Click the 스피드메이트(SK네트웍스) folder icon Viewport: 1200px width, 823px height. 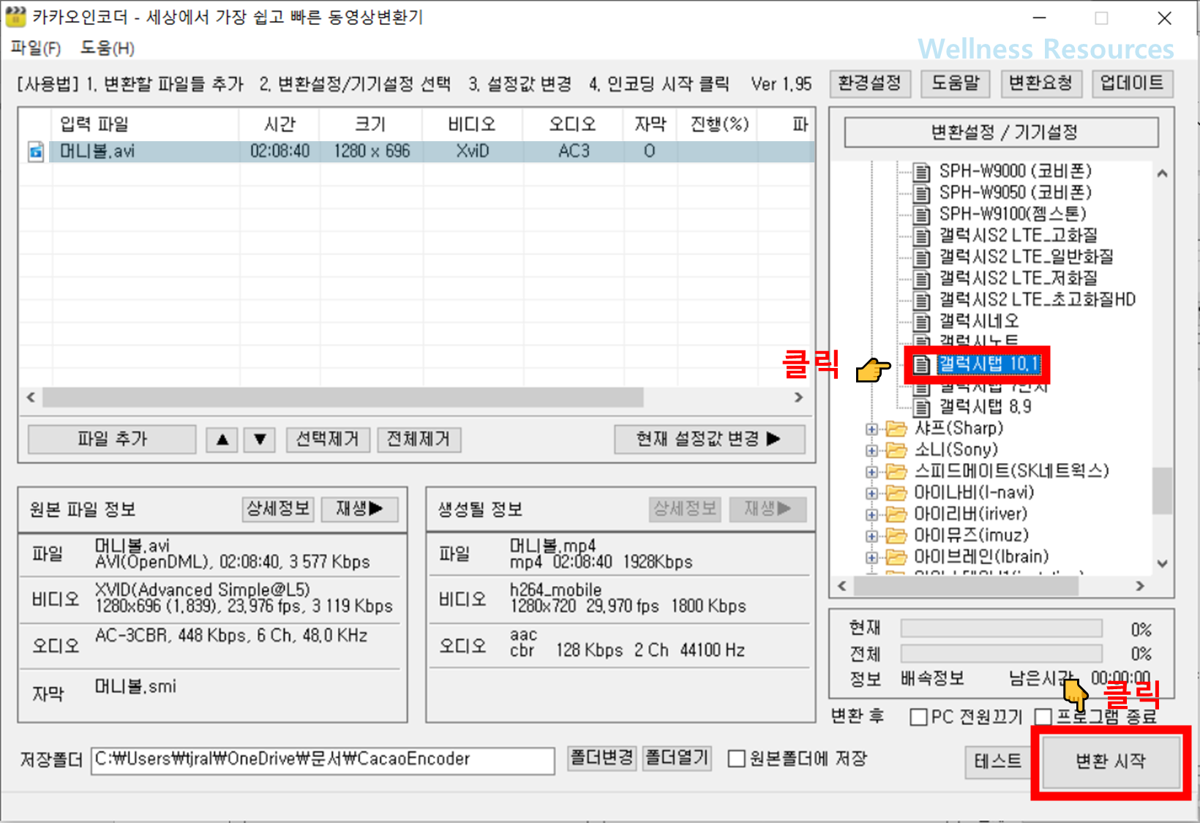pos(896,471)
